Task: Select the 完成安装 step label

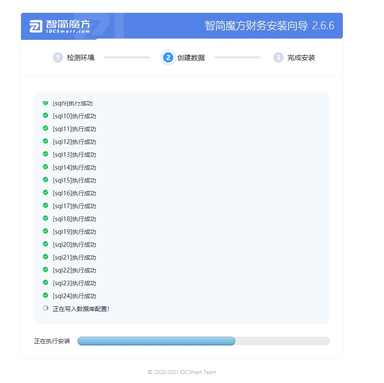Action: (299, 57)
